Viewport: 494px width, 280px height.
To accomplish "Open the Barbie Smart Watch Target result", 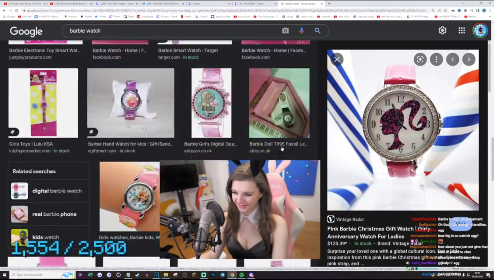I will click(x=188, y=50).
